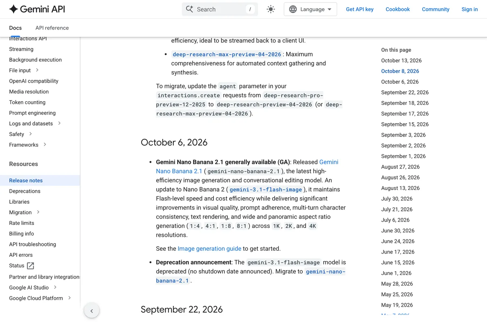The width and height of the screenshot is (487, 324).
Task: Click the Gemini API logo
Action: 37,9
